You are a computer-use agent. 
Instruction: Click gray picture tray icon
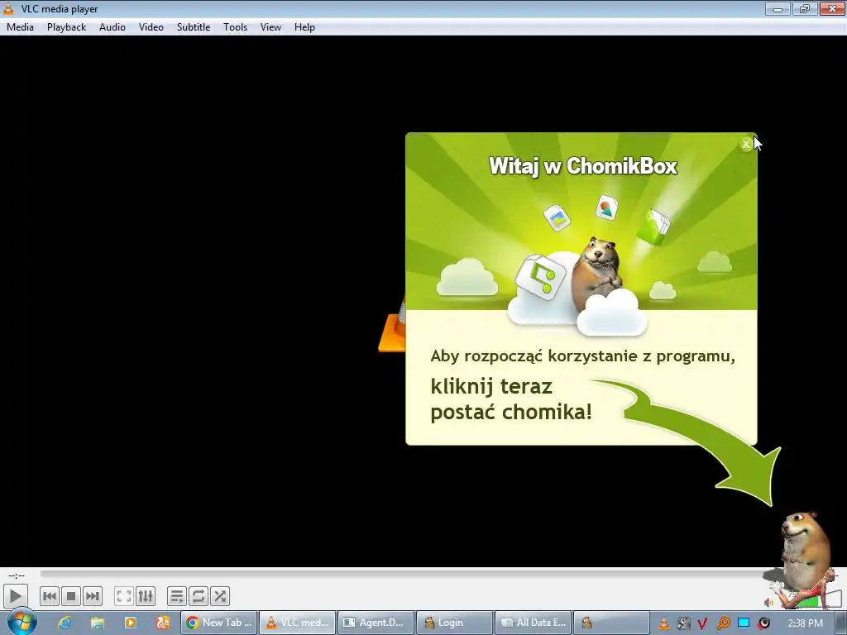click(683, 623)
